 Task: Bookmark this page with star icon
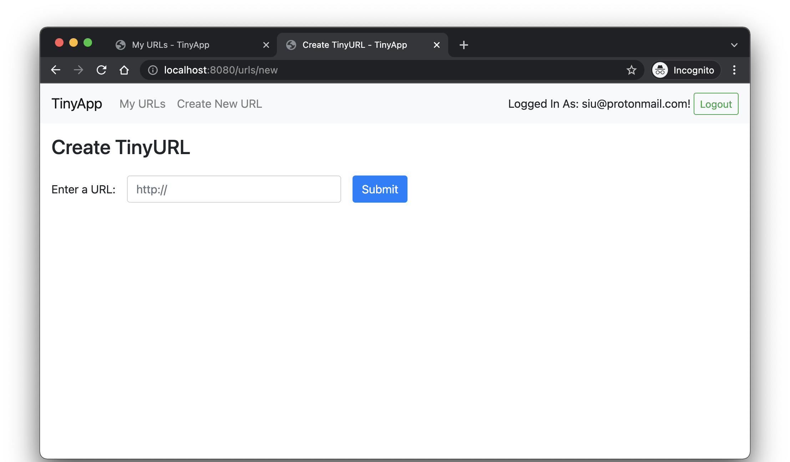click(632, 70)
